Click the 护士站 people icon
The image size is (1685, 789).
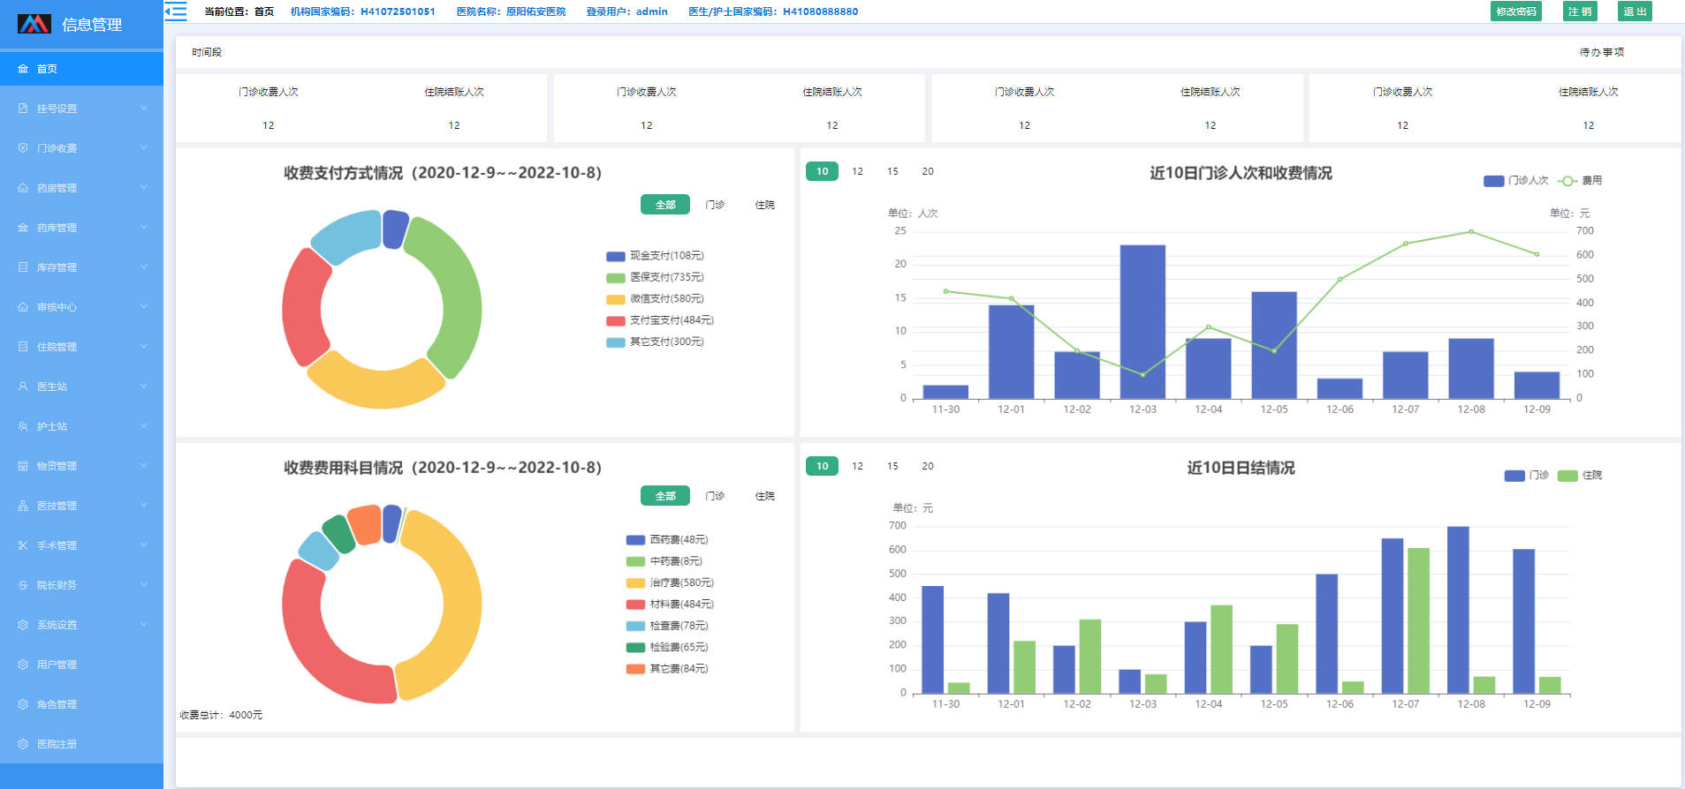coord(23,426)
